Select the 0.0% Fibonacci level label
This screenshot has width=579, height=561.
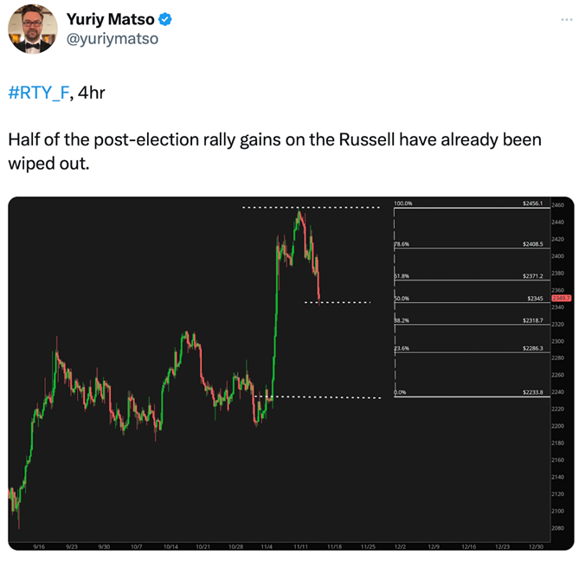400,393
